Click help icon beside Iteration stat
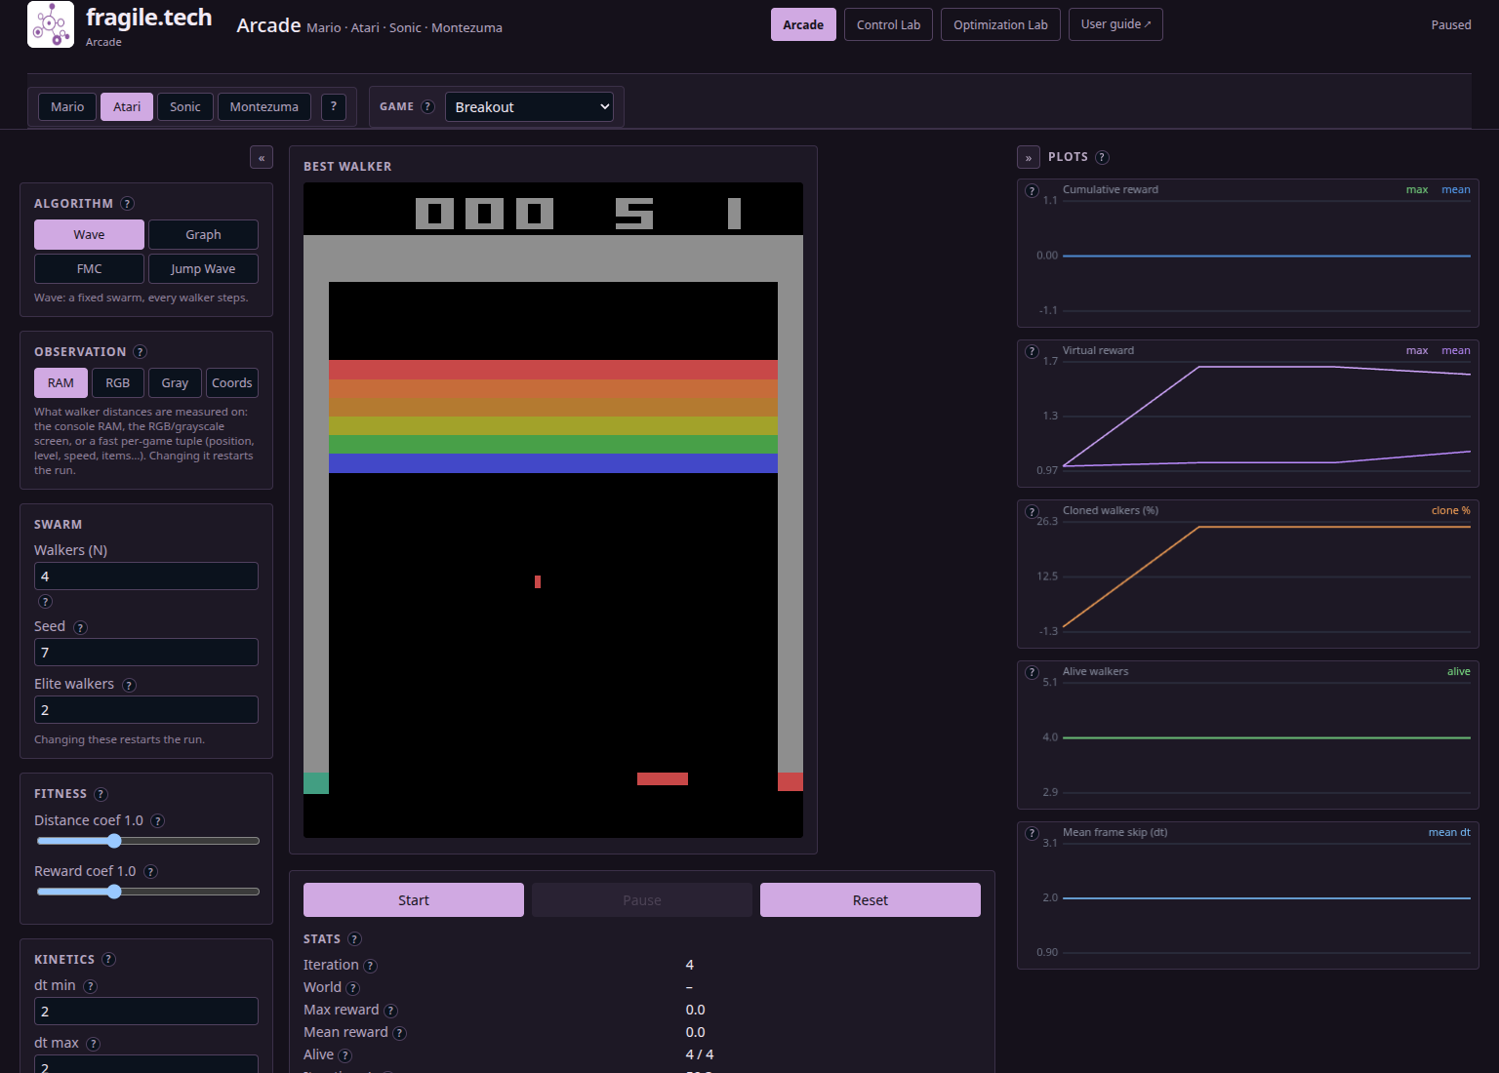The image size is (1499, 1073). (x=370, y=966)
